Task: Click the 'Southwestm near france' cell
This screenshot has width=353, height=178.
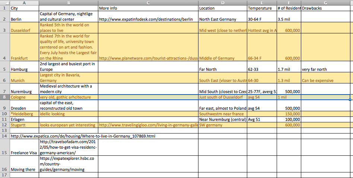Action: click(x=223, y=114)
